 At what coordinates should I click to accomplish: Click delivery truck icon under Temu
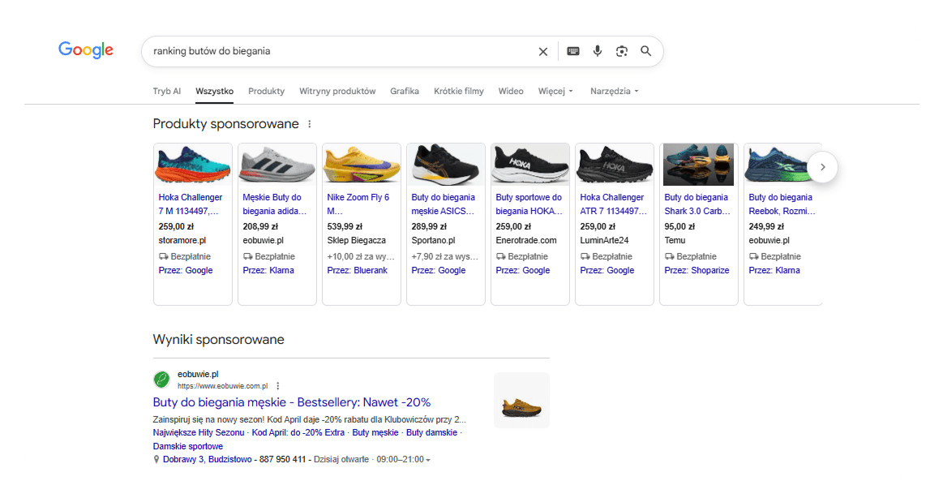tap(670, 256)
